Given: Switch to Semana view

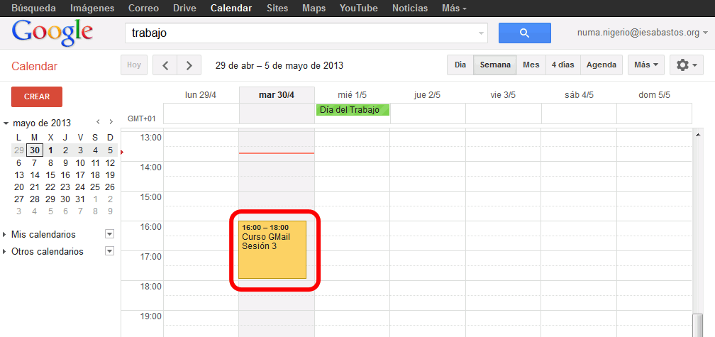Looking at the screenshot, I should click(x=495, y=65).
